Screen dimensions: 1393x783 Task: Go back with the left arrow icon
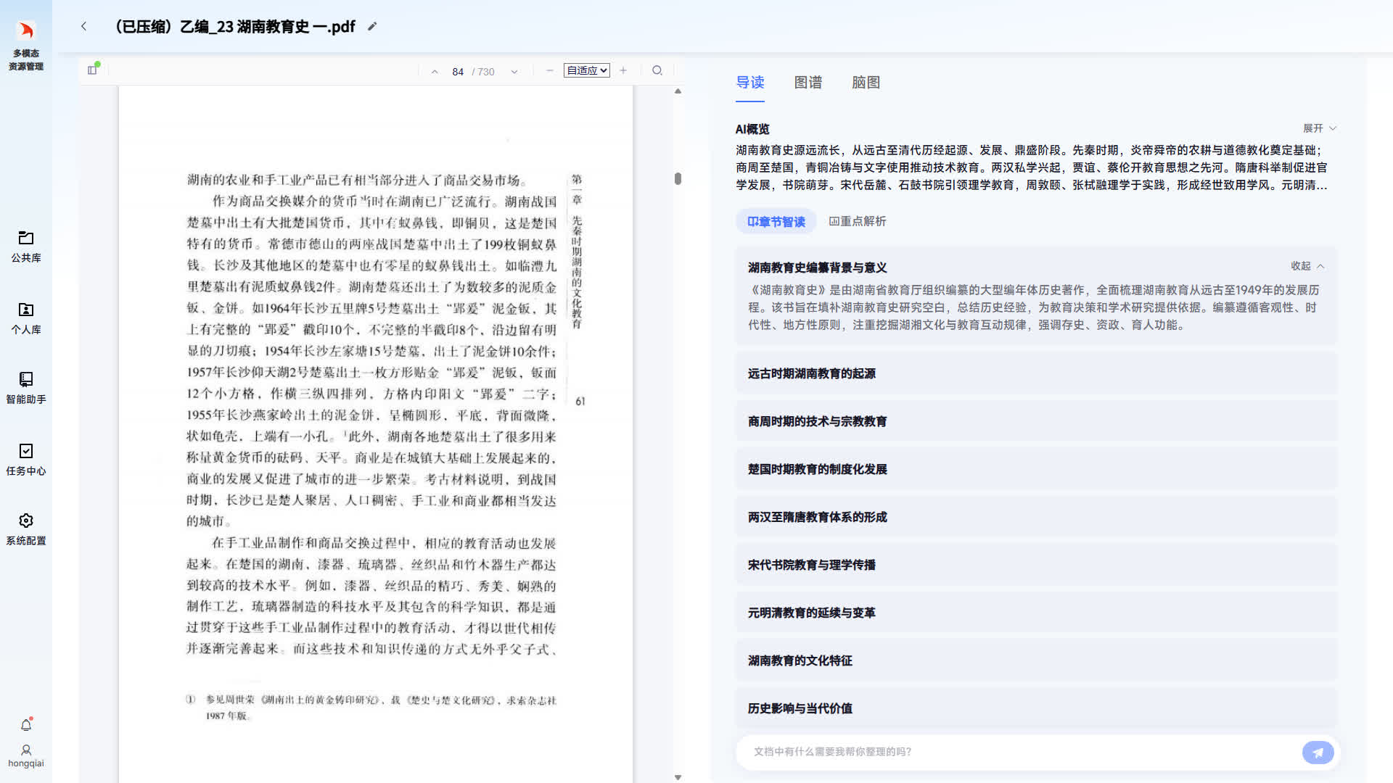coord(83,26)
